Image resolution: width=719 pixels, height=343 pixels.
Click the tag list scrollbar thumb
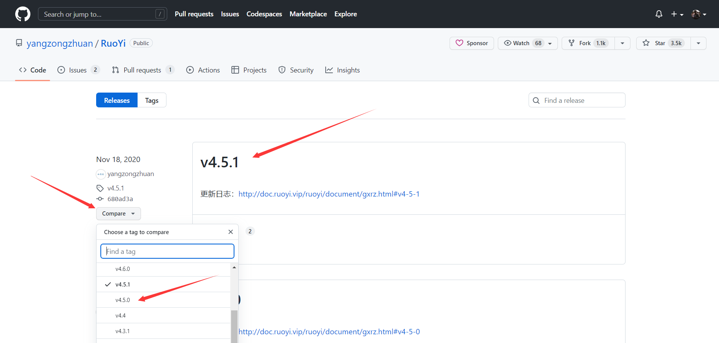click(x=234, y=327)
